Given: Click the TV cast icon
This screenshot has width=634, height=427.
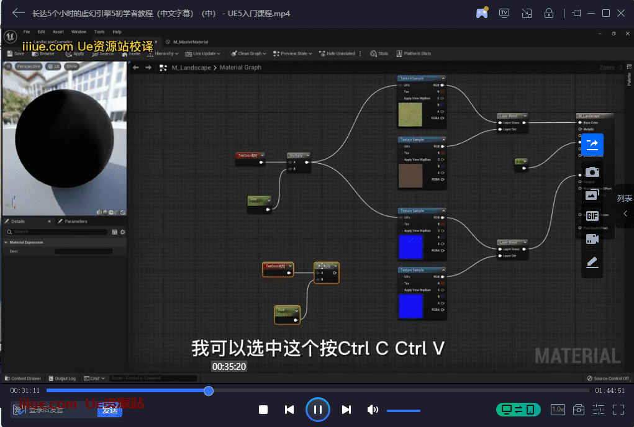Looking at the screenshot, I should coord(504,13).
